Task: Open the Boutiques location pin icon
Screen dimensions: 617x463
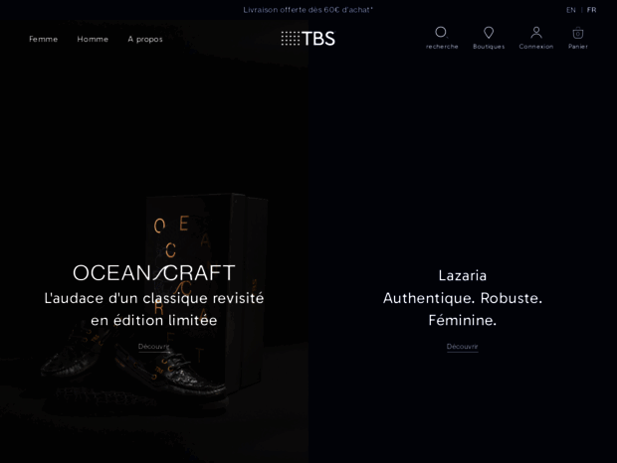Action: [489, 33]
